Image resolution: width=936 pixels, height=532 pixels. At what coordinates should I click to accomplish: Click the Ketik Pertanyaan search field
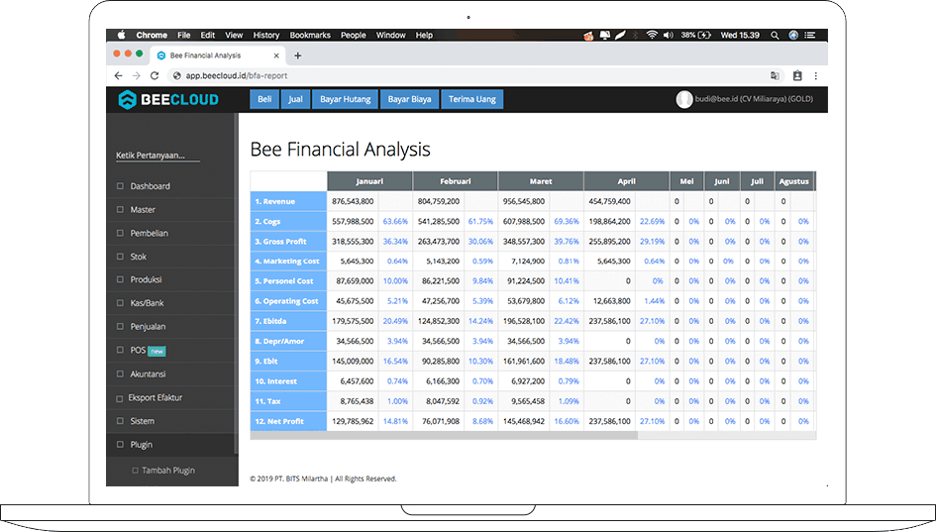pos(157,156)
